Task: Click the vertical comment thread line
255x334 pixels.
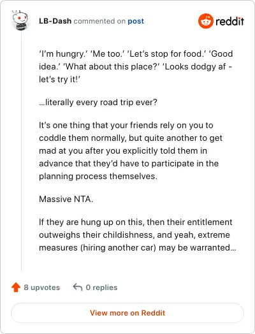Action: (21, 151)
